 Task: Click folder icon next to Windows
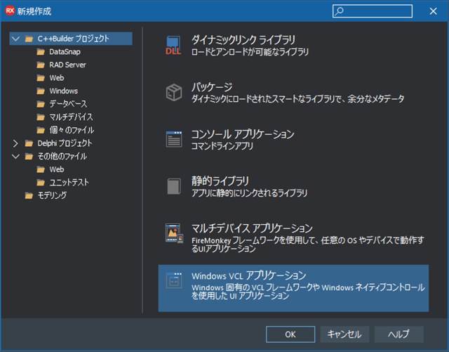[x=41, y=91]
